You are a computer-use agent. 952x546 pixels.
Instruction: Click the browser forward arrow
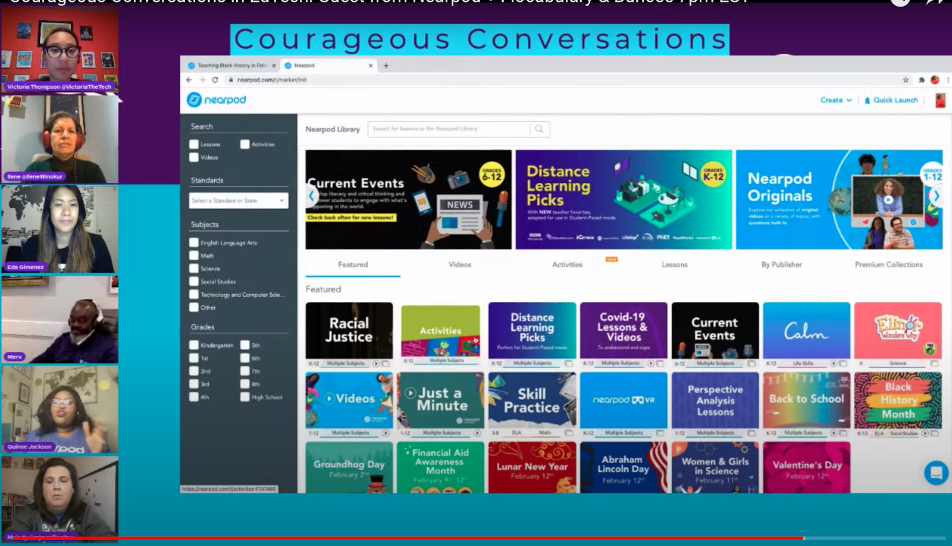click(202, 80)
